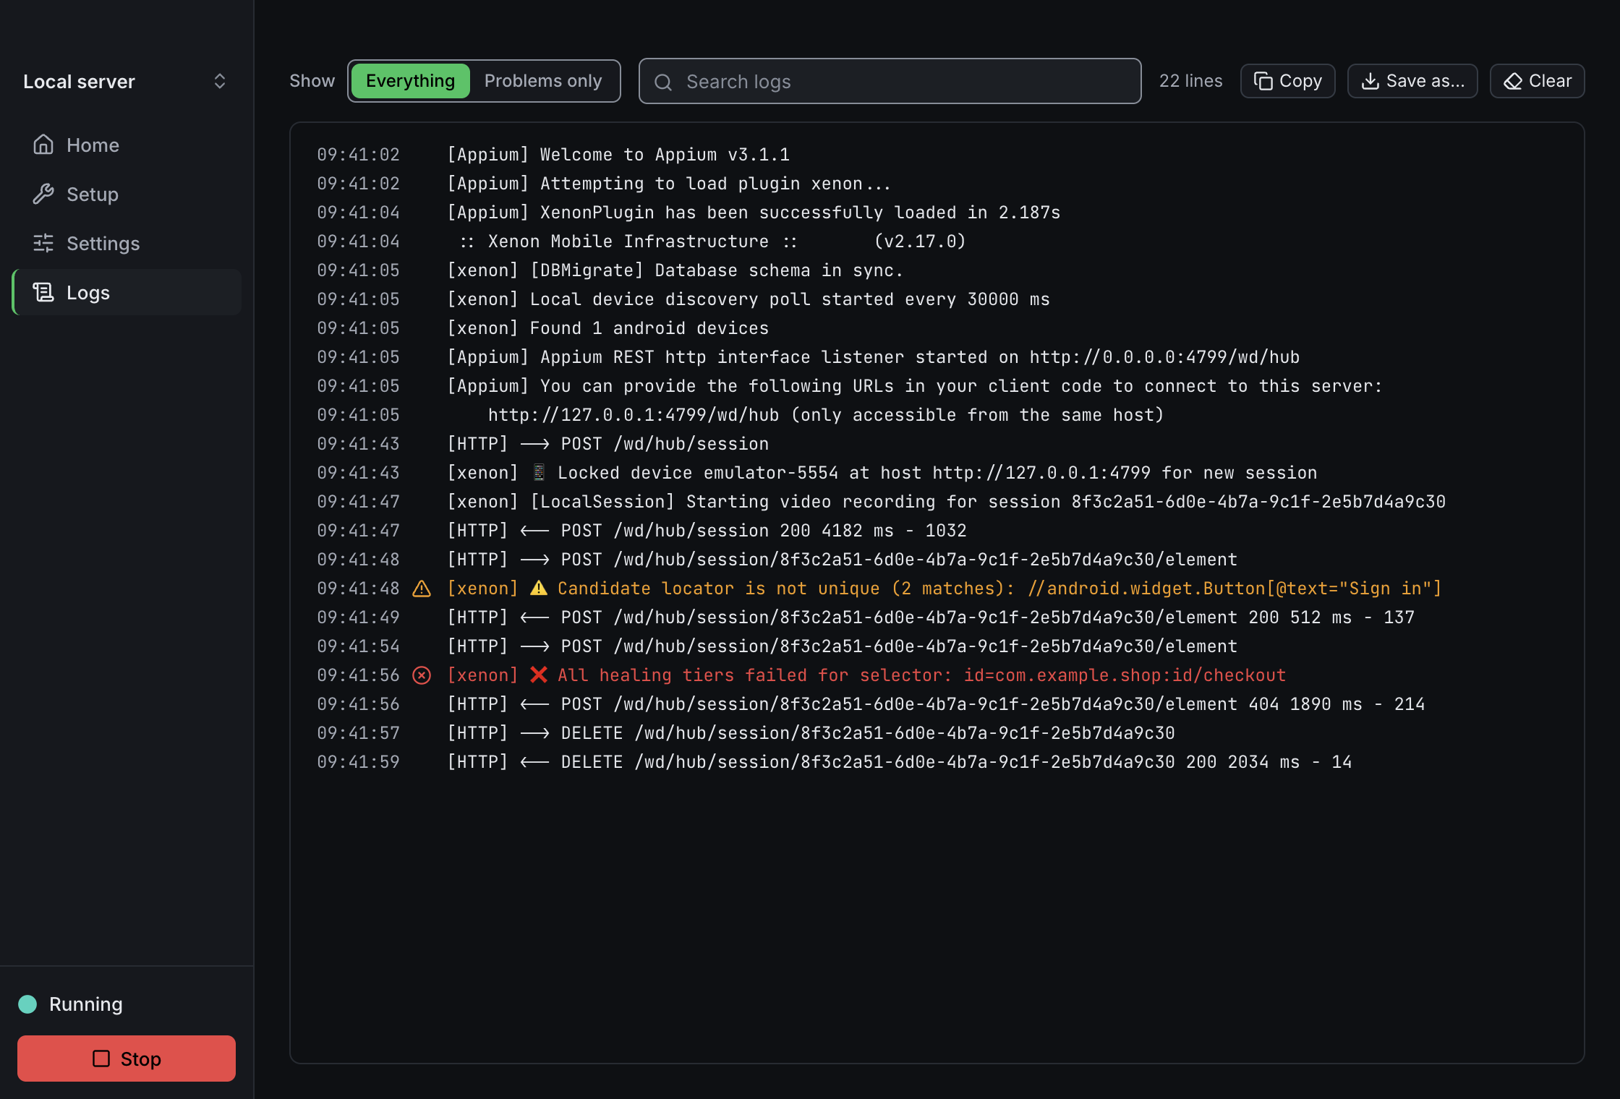This screenshot has width=1620, height=1099.
Task: Switch filter to Problems only
Action: coord(543,81)
